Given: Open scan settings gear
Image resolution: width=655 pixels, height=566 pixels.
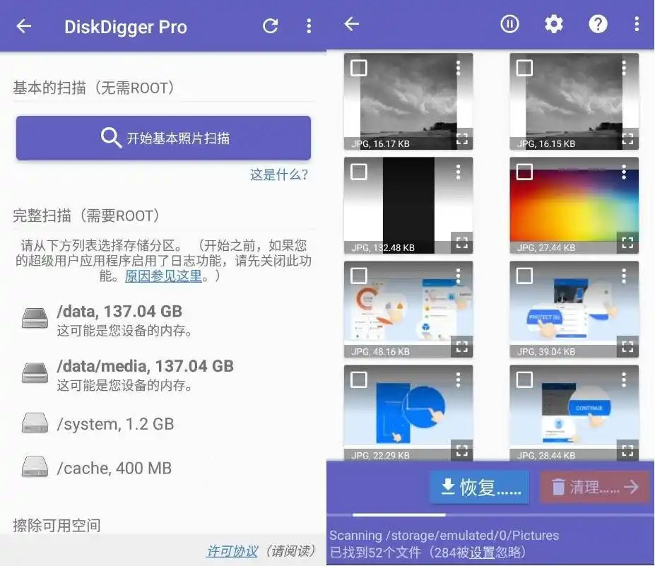Looking at the screenshot, I should click(554, 24).
